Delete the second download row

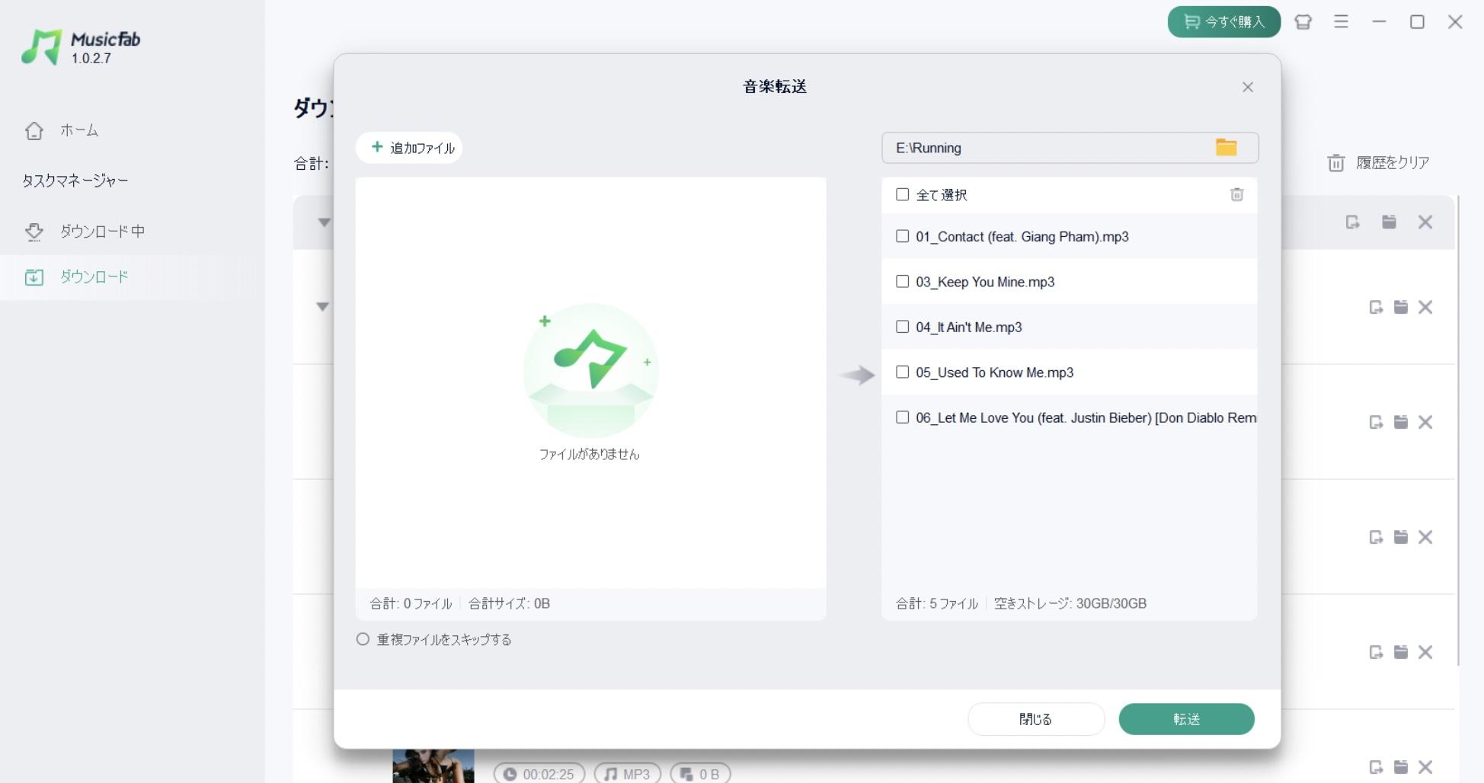[1425, 307]
